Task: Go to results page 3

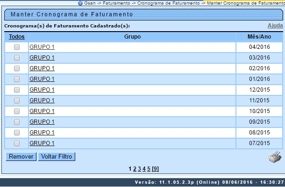Action: coord(139,169)
